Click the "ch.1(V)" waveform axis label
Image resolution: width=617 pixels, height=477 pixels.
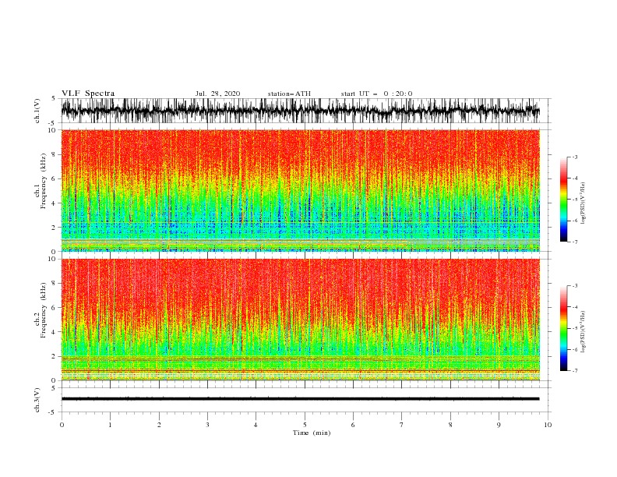[37, 111]
